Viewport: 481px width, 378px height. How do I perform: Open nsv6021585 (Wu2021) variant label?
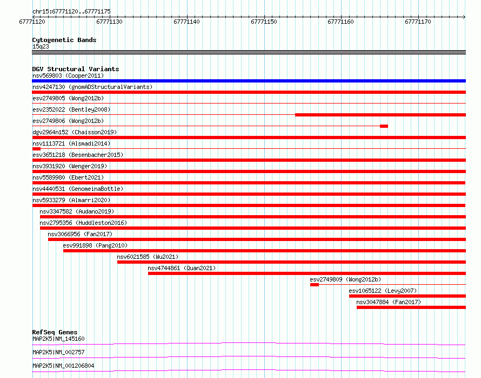(x=148, y=257)
